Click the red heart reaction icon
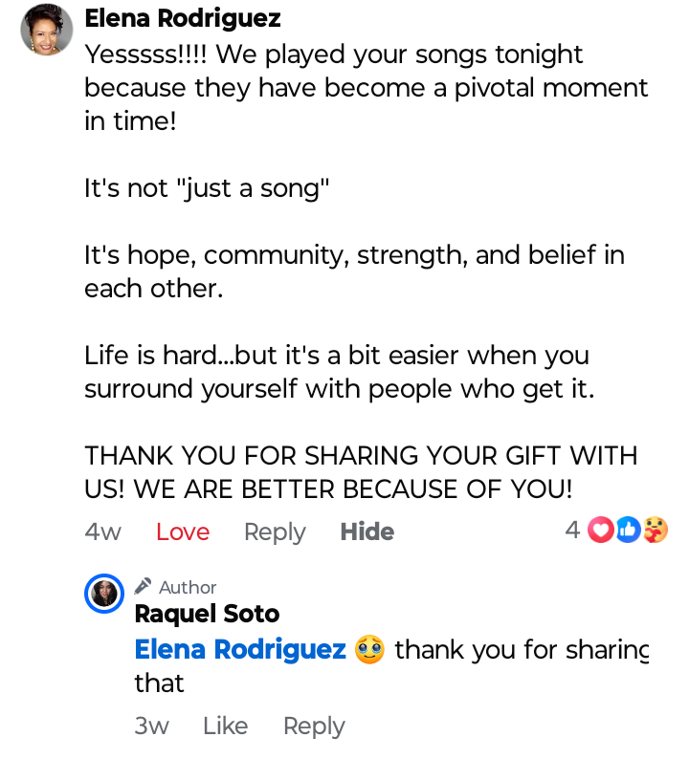 (600, 530)
